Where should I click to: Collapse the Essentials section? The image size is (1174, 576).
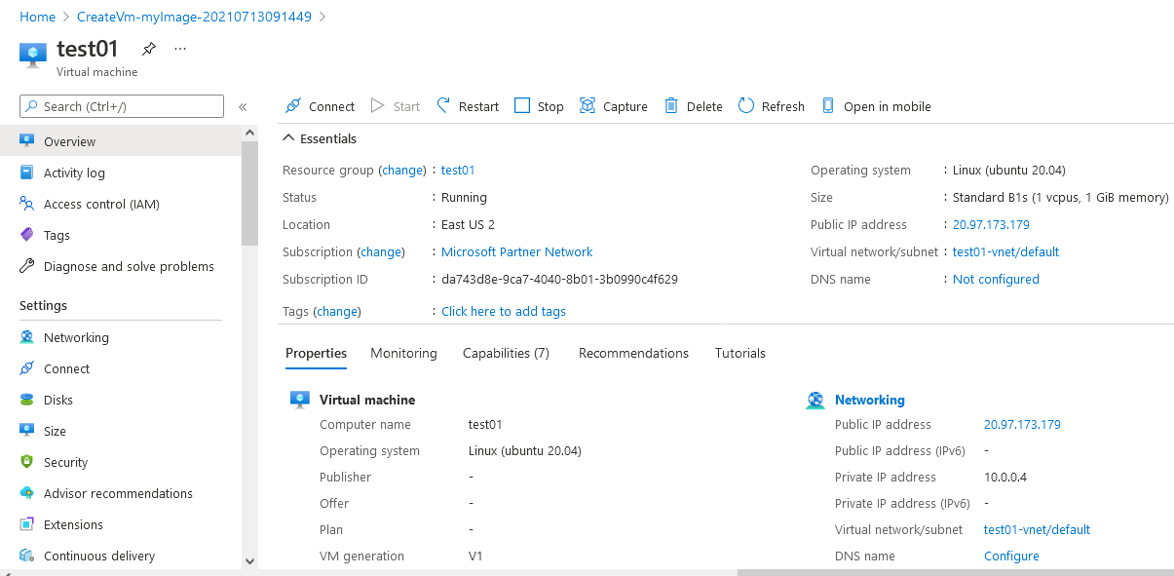(287, 138)
